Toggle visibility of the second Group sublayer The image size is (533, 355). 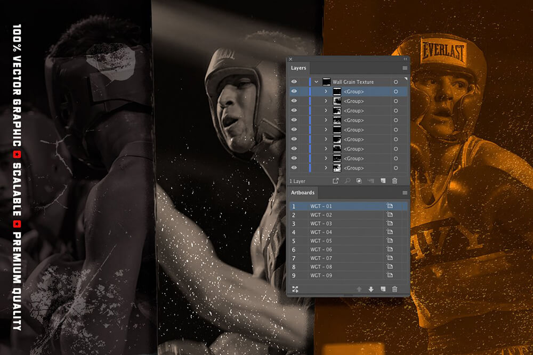click(x=294, y=101)
